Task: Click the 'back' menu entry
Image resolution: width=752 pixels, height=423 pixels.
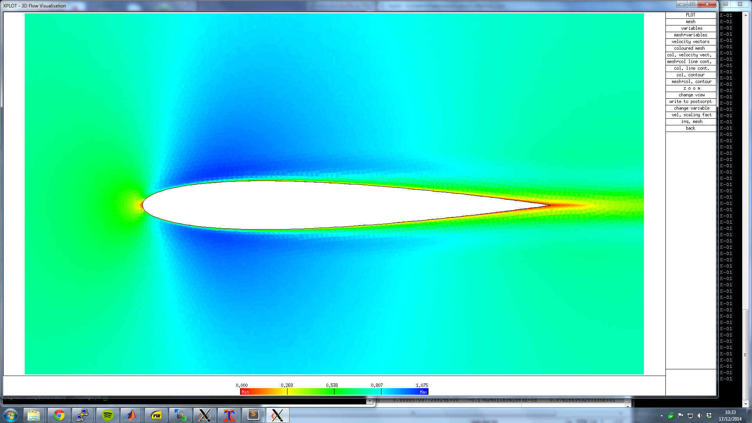Action: [x=691, y=128]
